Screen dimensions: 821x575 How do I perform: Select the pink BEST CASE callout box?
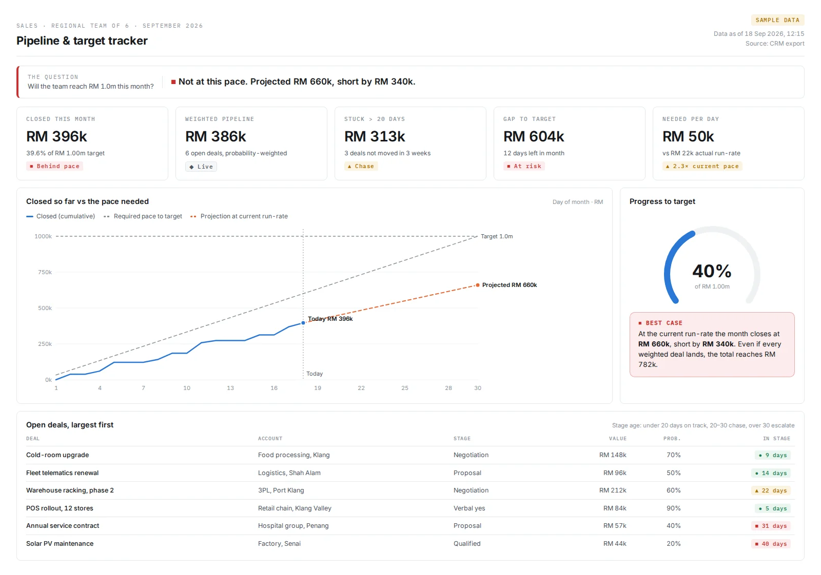point(712,345)
